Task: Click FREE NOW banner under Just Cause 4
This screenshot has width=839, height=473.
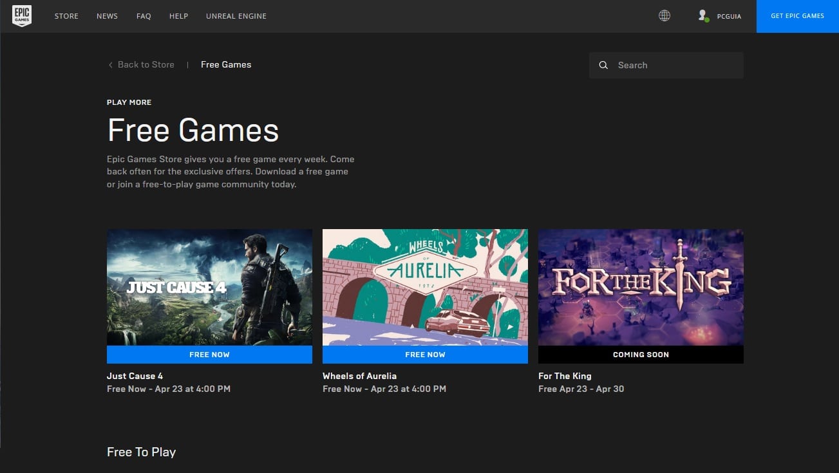Action: [209, 355]
